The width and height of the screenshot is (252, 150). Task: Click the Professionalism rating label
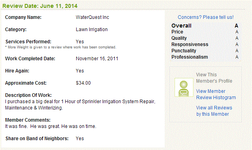189,57
